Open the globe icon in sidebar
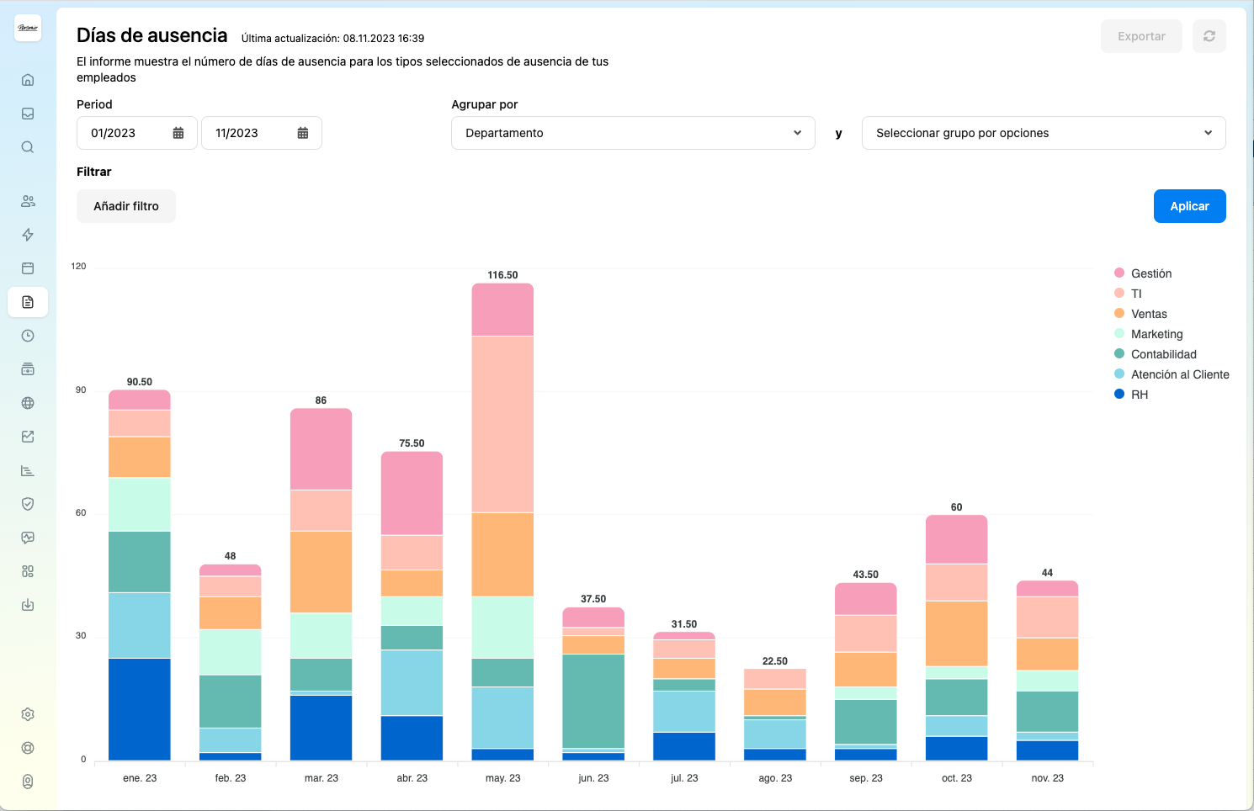The height and width of the screenshot is (811, 1254). point(28,403)
